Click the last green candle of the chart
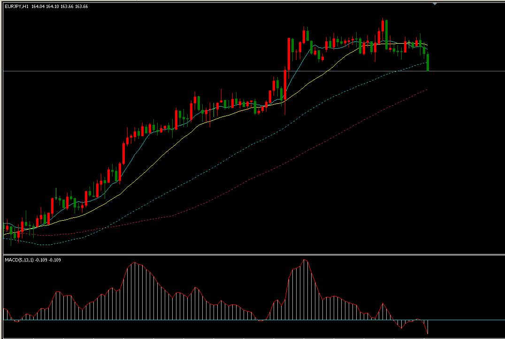 428,62
